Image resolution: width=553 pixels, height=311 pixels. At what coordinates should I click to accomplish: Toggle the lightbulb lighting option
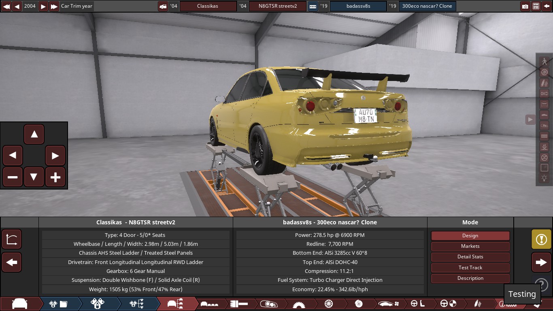[544, 178]
